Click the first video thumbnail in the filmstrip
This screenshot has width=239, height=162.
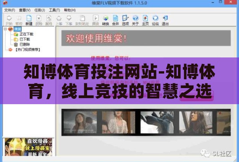coord(80,123)
